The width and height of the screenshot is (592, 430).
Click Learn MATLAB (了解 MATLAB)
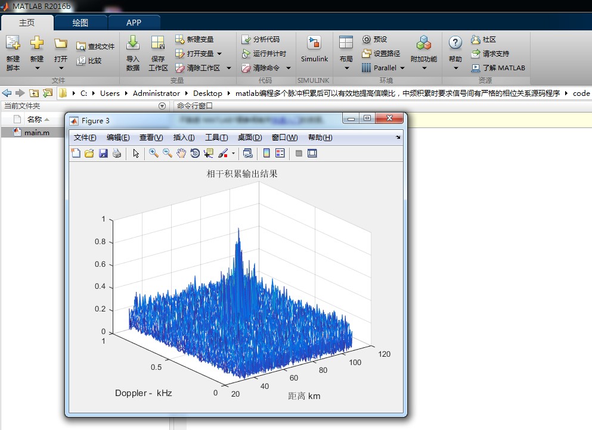pyautogui.click(x=498, y=68)
